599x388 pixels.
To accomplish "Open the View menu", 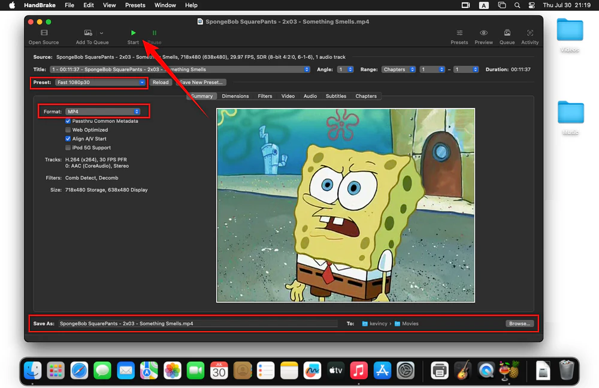I will click(109, 5).
